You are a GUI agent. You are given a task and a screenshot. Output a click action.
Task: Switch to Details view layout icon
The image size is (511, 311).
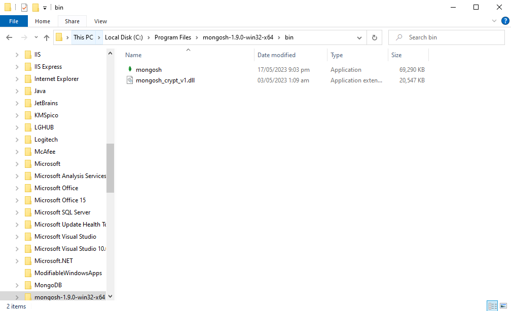(492, 306)
